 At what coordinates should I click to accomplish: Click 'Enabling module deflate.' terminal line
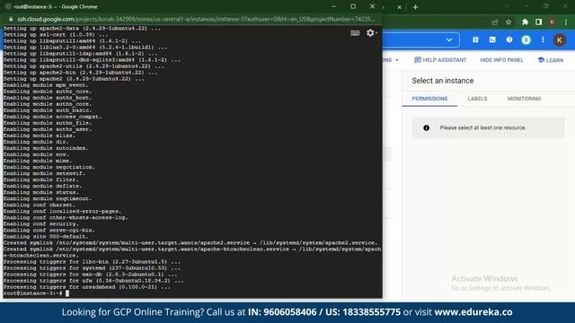(42, 186)
